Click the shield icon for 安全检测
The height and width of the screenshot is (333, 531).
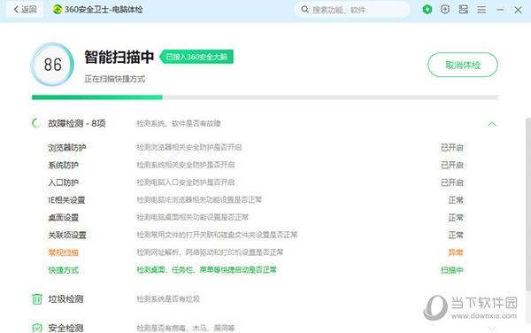(x=37, y=328)
